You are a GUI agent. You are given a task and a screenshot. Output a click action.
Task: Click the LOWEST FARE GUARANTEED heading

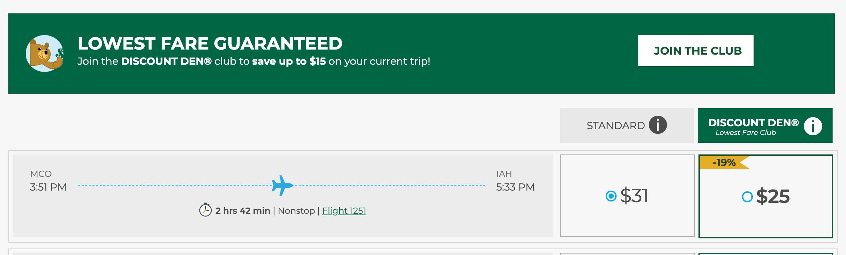[210, 44]
